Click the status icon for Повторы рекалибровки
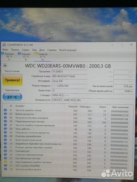The height and width of the screenshot is (182, 137). (5, 136)
